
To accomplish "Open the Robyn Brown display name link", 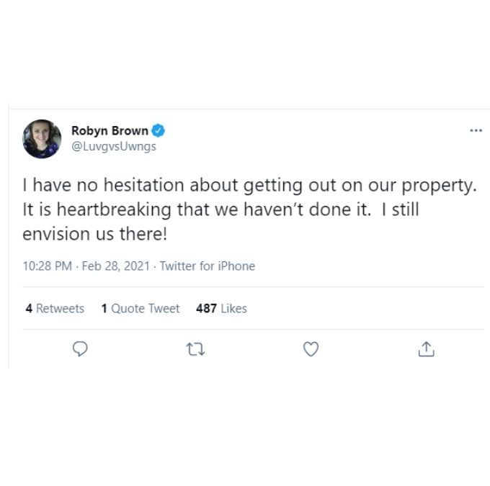I will 110,130.
